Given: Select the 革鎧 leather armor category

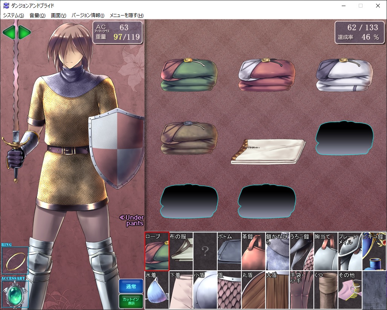Looking at the screenshot, I should click(253, 251).
